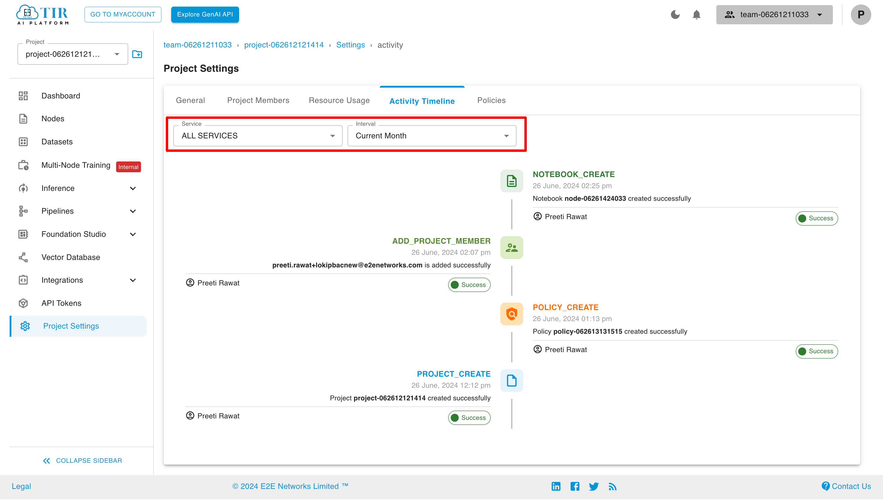Click GO TO MYACCOUNT button
This screenshot has width=883, height=500.
123,14
